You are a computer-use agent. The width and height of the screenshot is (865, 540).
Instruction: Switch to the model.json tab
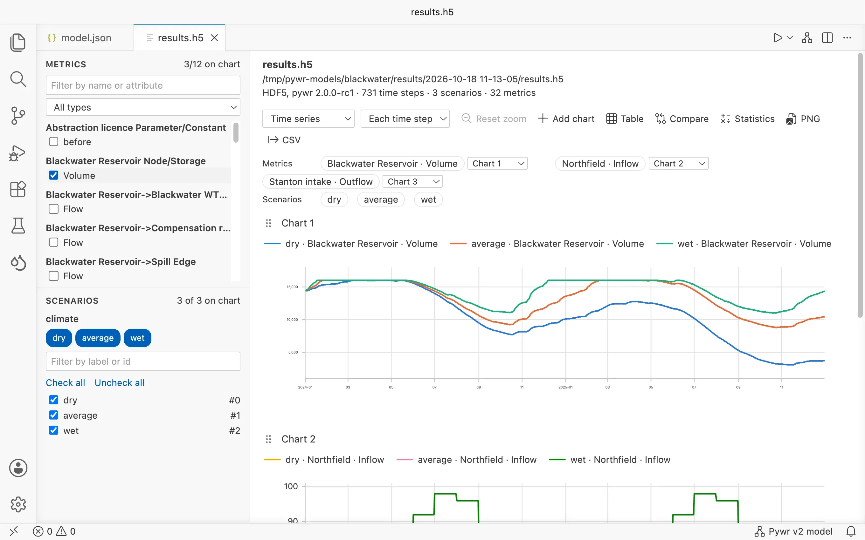tap(85, 38)
